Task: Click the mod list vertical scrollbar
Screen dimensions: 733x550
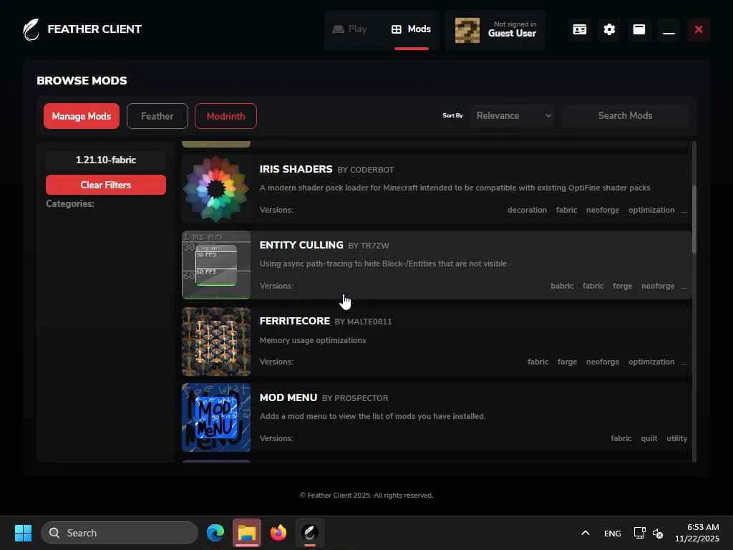Action: coord(694,220)
